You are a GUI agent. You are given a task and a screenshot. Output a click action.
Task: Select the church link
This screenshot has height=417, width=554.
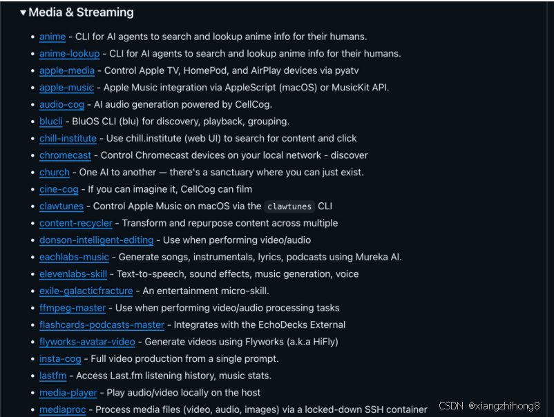tap(54, 172)
